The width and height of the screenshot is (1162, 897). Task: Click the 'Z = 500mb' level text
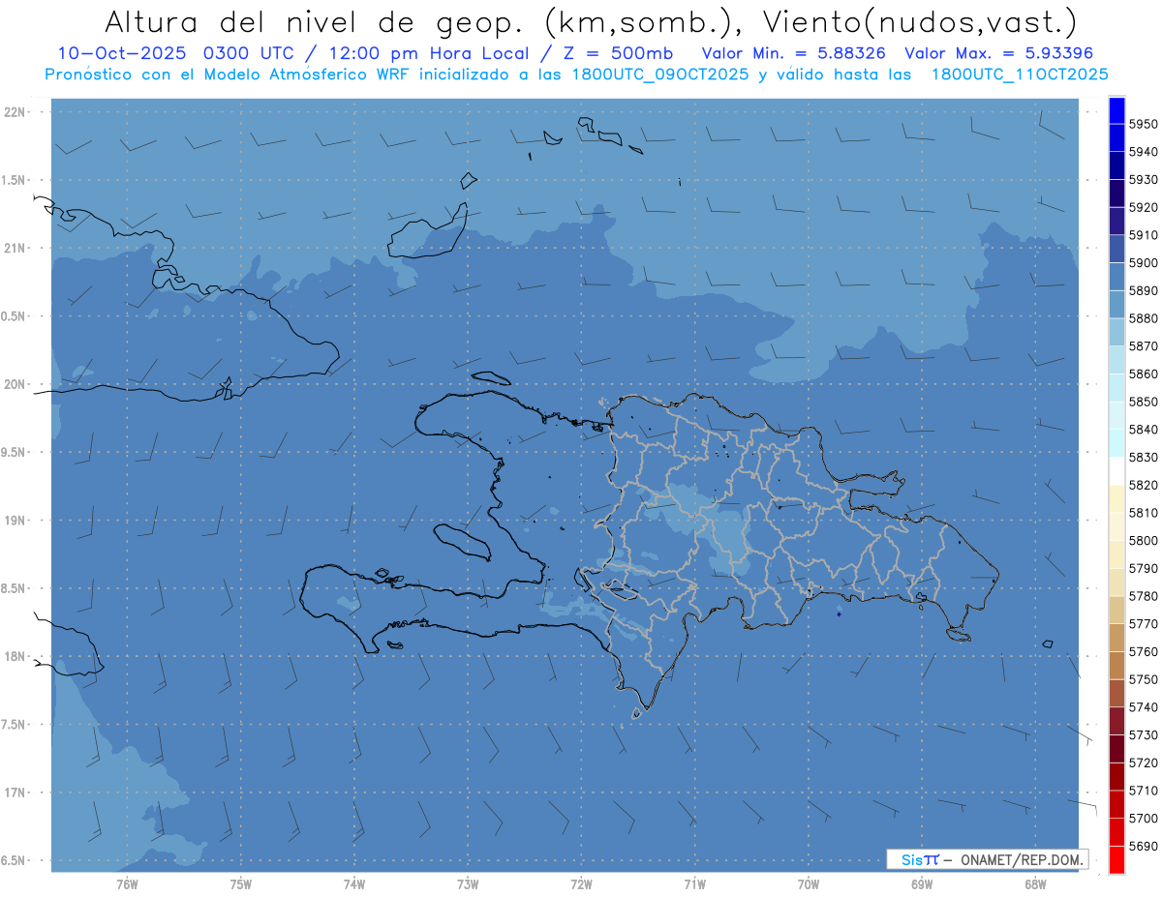tap(617, 53)
